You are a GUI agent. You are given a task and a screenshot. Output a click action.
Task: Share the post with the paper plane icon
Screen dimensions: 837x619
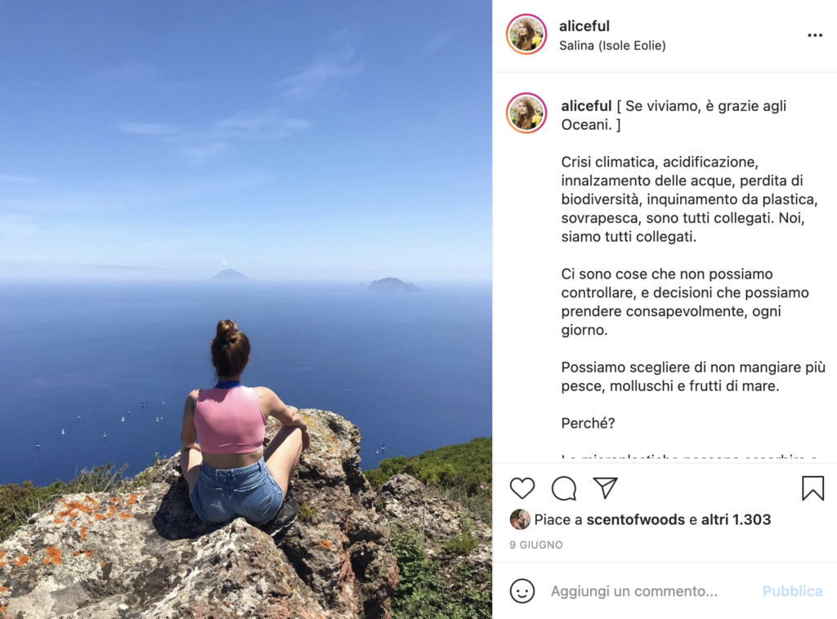point(606,488)
